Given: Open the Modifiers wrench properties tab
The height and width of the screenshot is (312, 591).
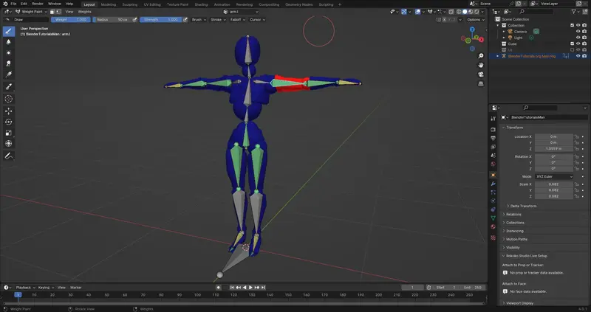Looking at the screenshot, I should pyautogui.click(x=493, y=184).
